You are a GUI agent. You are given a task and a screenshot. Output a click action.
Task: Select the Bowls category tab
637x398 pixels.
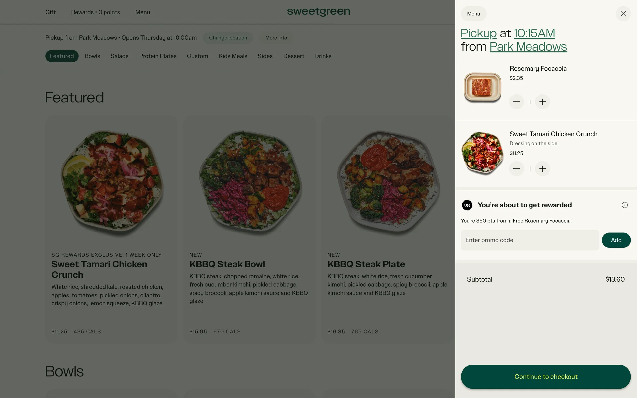[92, 56]
